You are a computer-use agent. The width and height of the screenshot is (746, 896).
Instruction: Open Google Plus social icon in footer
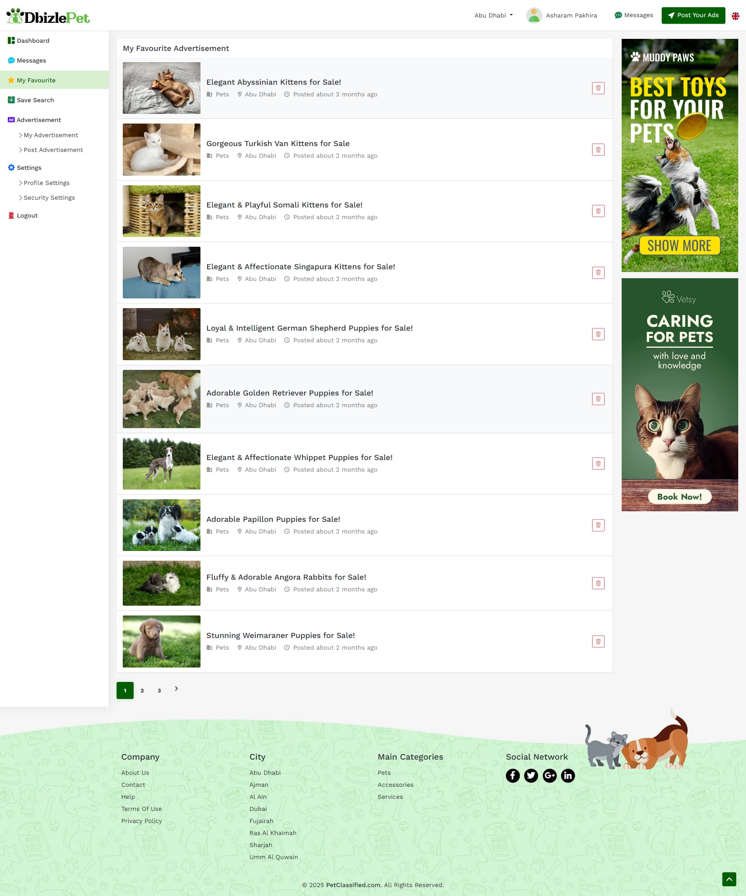549,775
